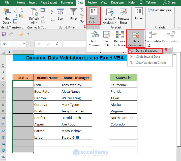Open the Developer tab

click(x=118, y=3)
